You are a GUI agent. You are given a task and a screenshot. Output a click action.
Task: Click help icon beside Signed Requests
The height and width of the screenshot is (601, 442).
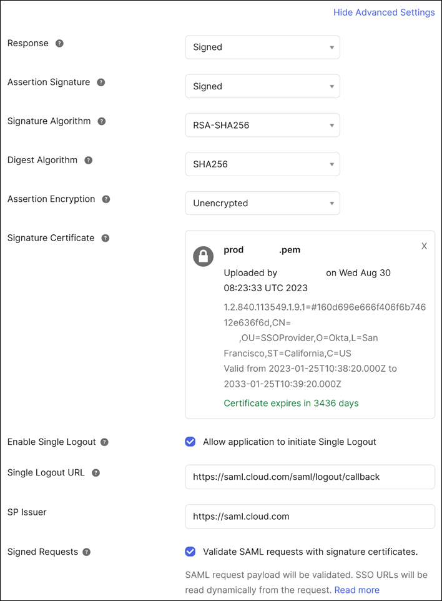(x=87, y=552)
